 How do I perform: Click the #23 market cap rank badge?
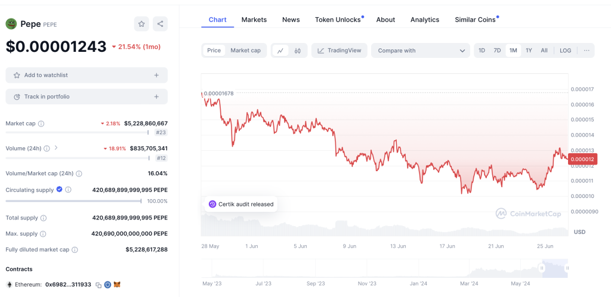[x=161, y=133]
